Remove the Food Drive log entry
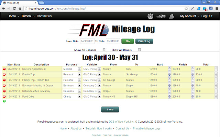This screenshot has height=137, width=220. coord(4,97)
